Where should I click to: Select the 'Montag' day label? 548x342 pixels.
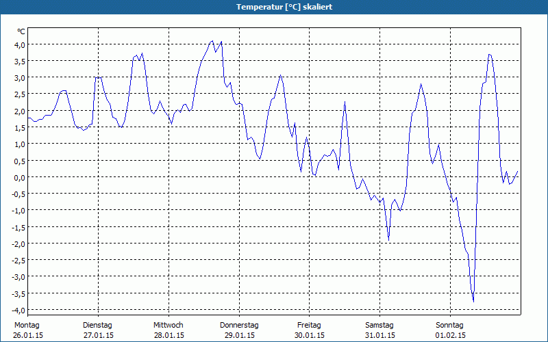tap(27, 326)
